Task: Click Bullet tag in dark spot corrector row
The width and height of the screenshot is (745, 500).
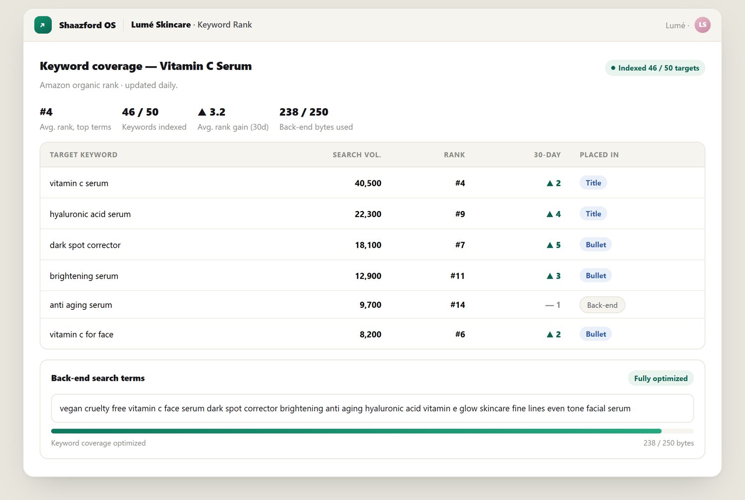Action: click(596, 244)
